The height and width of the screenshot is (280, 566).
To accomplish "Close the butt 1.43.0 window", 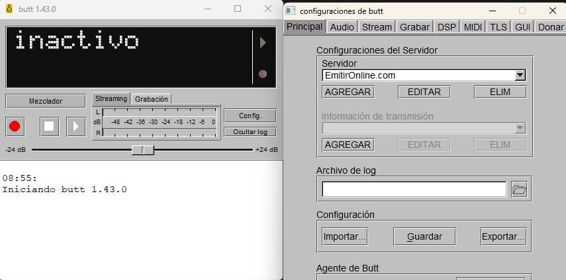I will 268,9.
